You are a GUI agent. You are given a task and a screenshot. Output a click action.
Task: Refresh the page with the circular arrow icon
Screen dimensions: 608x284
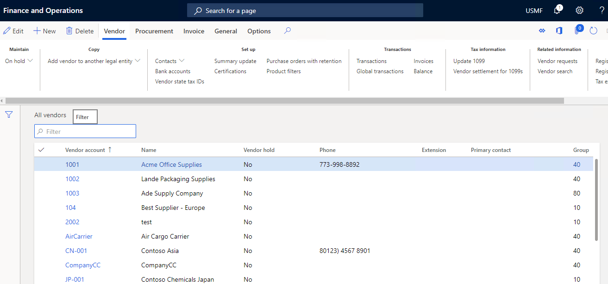[593, 30]
